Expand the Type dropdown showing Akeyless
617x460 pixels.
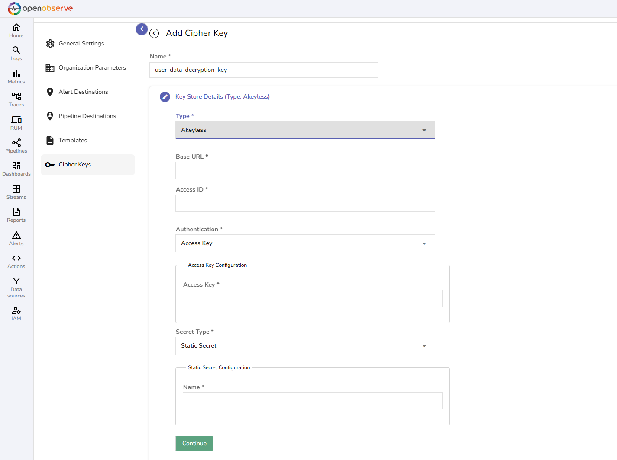pyautogui.click(x=305, y=130)
